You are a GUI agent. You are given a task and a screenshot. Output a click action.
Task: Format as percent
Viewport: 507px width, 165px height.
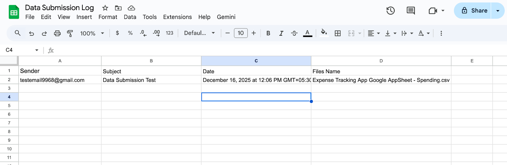(x=130, y=33)
